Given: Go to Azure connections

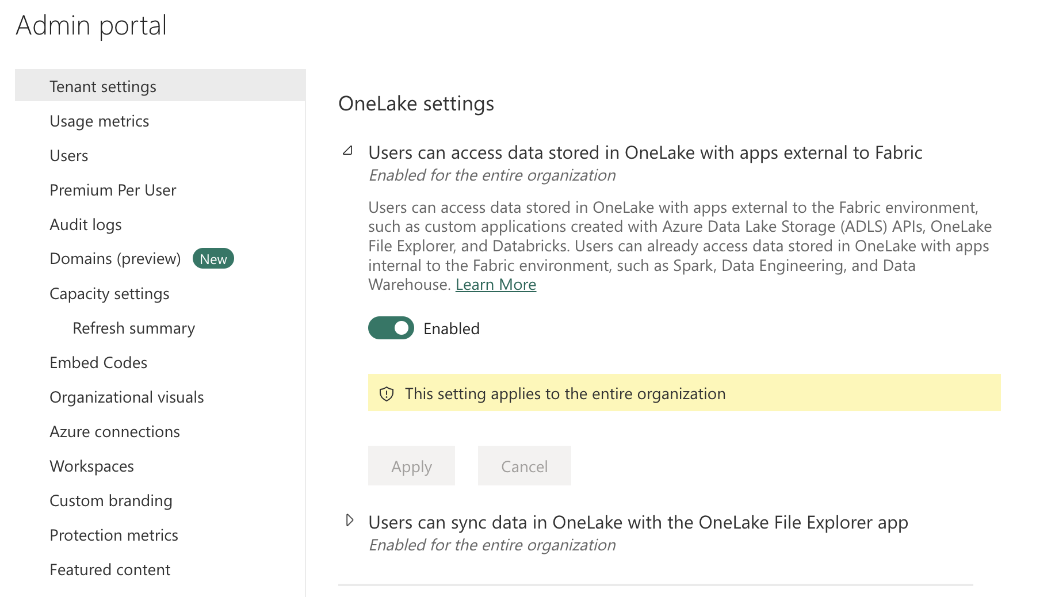Looking at the screenshot, I should [114, 431].
